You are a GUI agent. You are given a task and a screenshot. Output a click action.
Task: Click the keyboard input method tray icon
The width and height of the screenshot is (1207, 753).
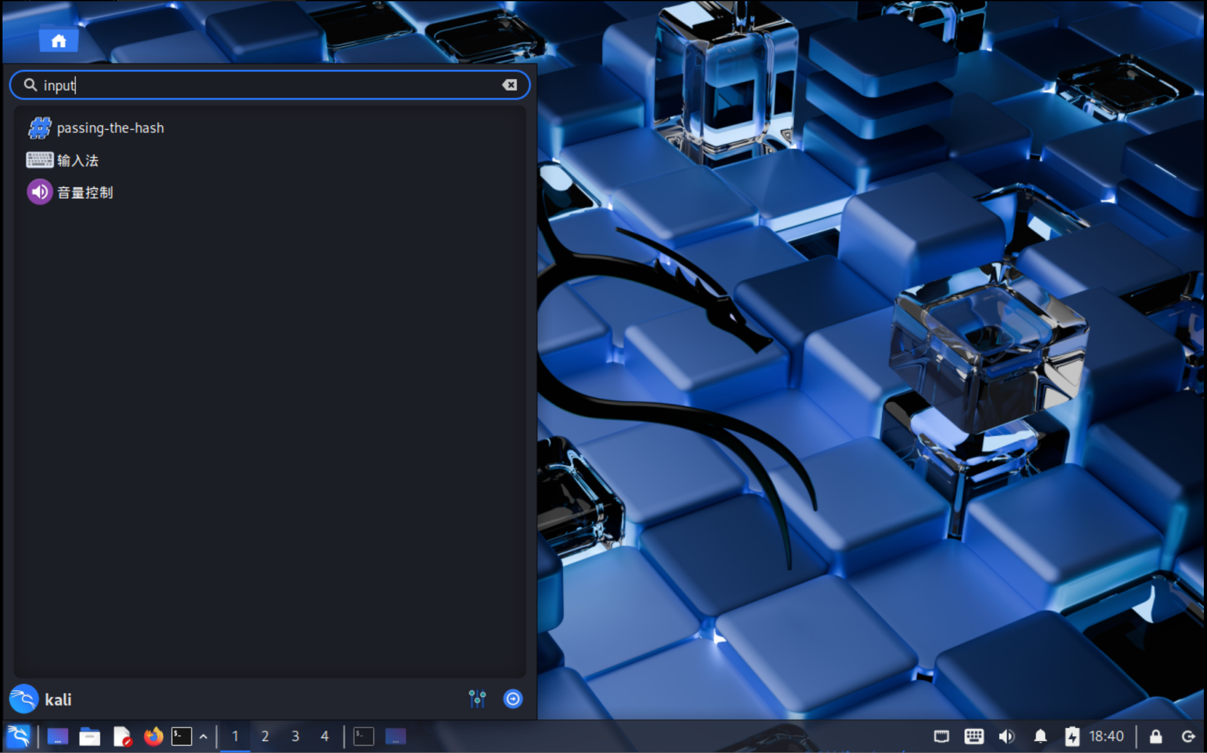click(974, 736)
